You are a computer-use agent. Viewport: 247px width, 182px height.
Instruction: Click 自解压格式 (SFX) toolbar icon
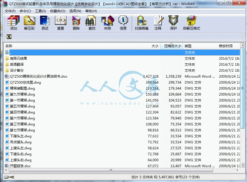click(x=192, y=22)
